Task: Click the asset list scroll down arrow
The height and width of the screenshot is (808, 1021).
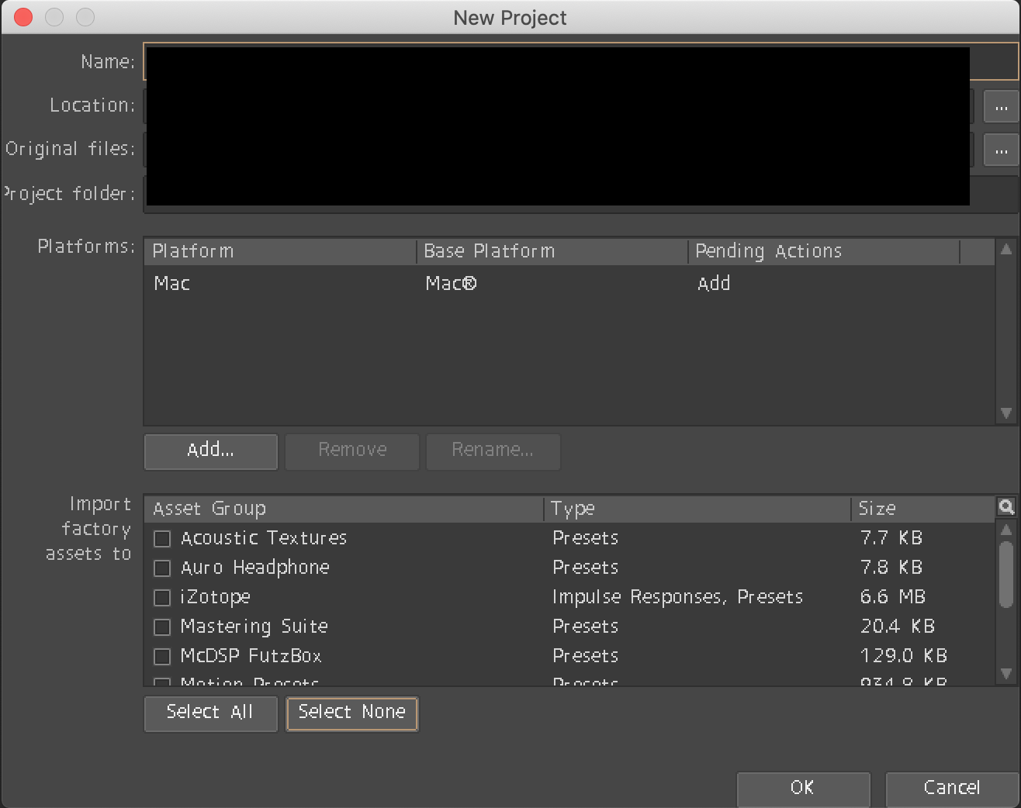Action: [1006, 674]
